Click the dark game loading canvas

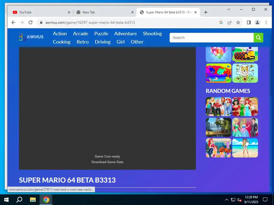[x=107, y=108]
